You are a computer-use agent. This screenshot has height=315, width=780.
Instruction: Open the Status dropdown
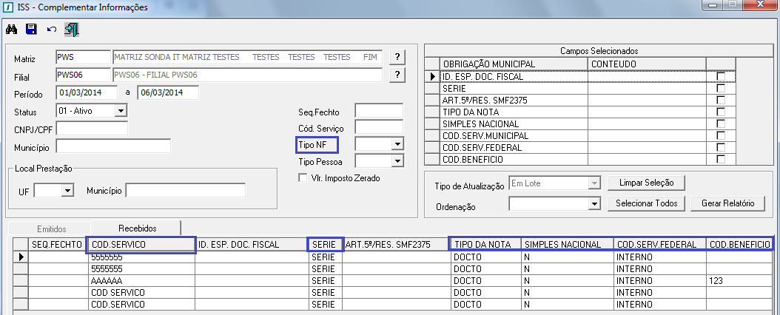[121, 111]
